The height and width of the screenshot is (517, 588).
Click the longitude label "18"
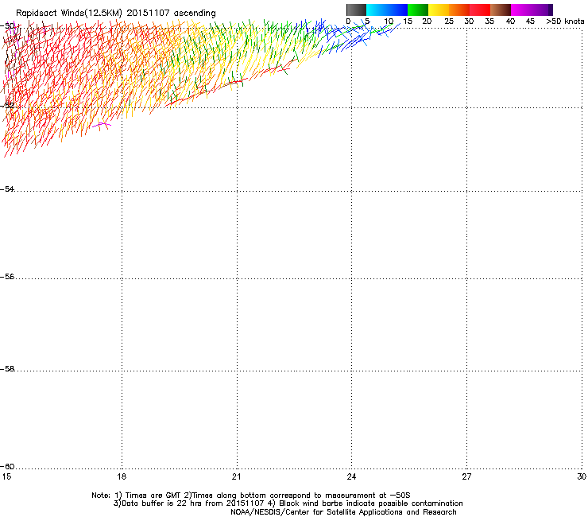click(121, 476)
